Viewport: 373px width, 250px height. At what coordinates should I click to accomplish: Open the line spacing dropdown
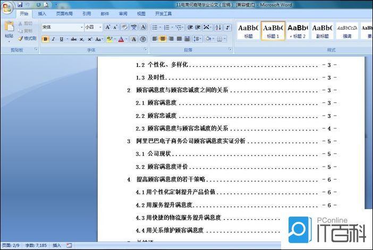(197, 39)
